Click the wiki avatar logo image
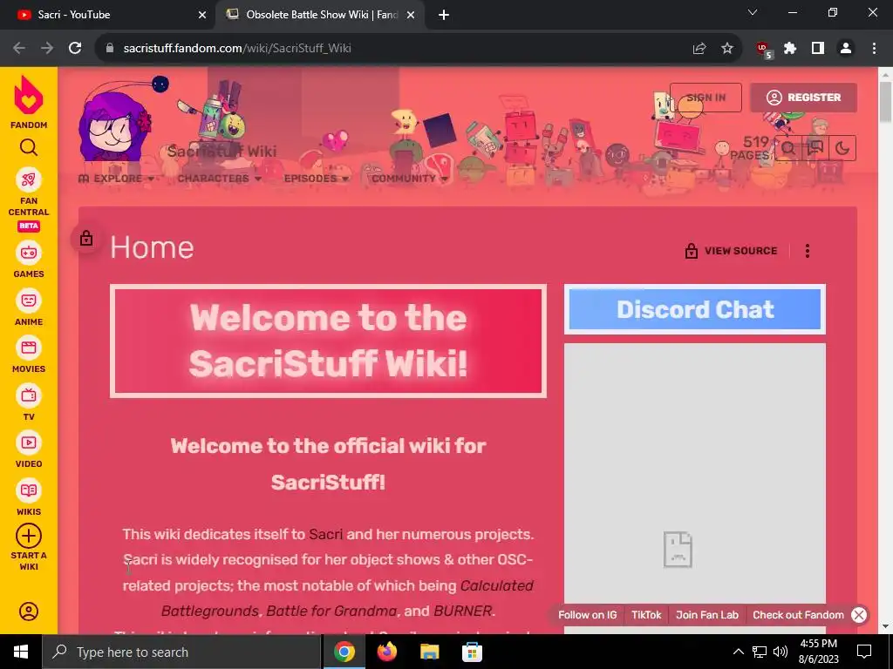The width and height of the screenshot is (893, 669). pyautogui.click(x=115, y=119)
